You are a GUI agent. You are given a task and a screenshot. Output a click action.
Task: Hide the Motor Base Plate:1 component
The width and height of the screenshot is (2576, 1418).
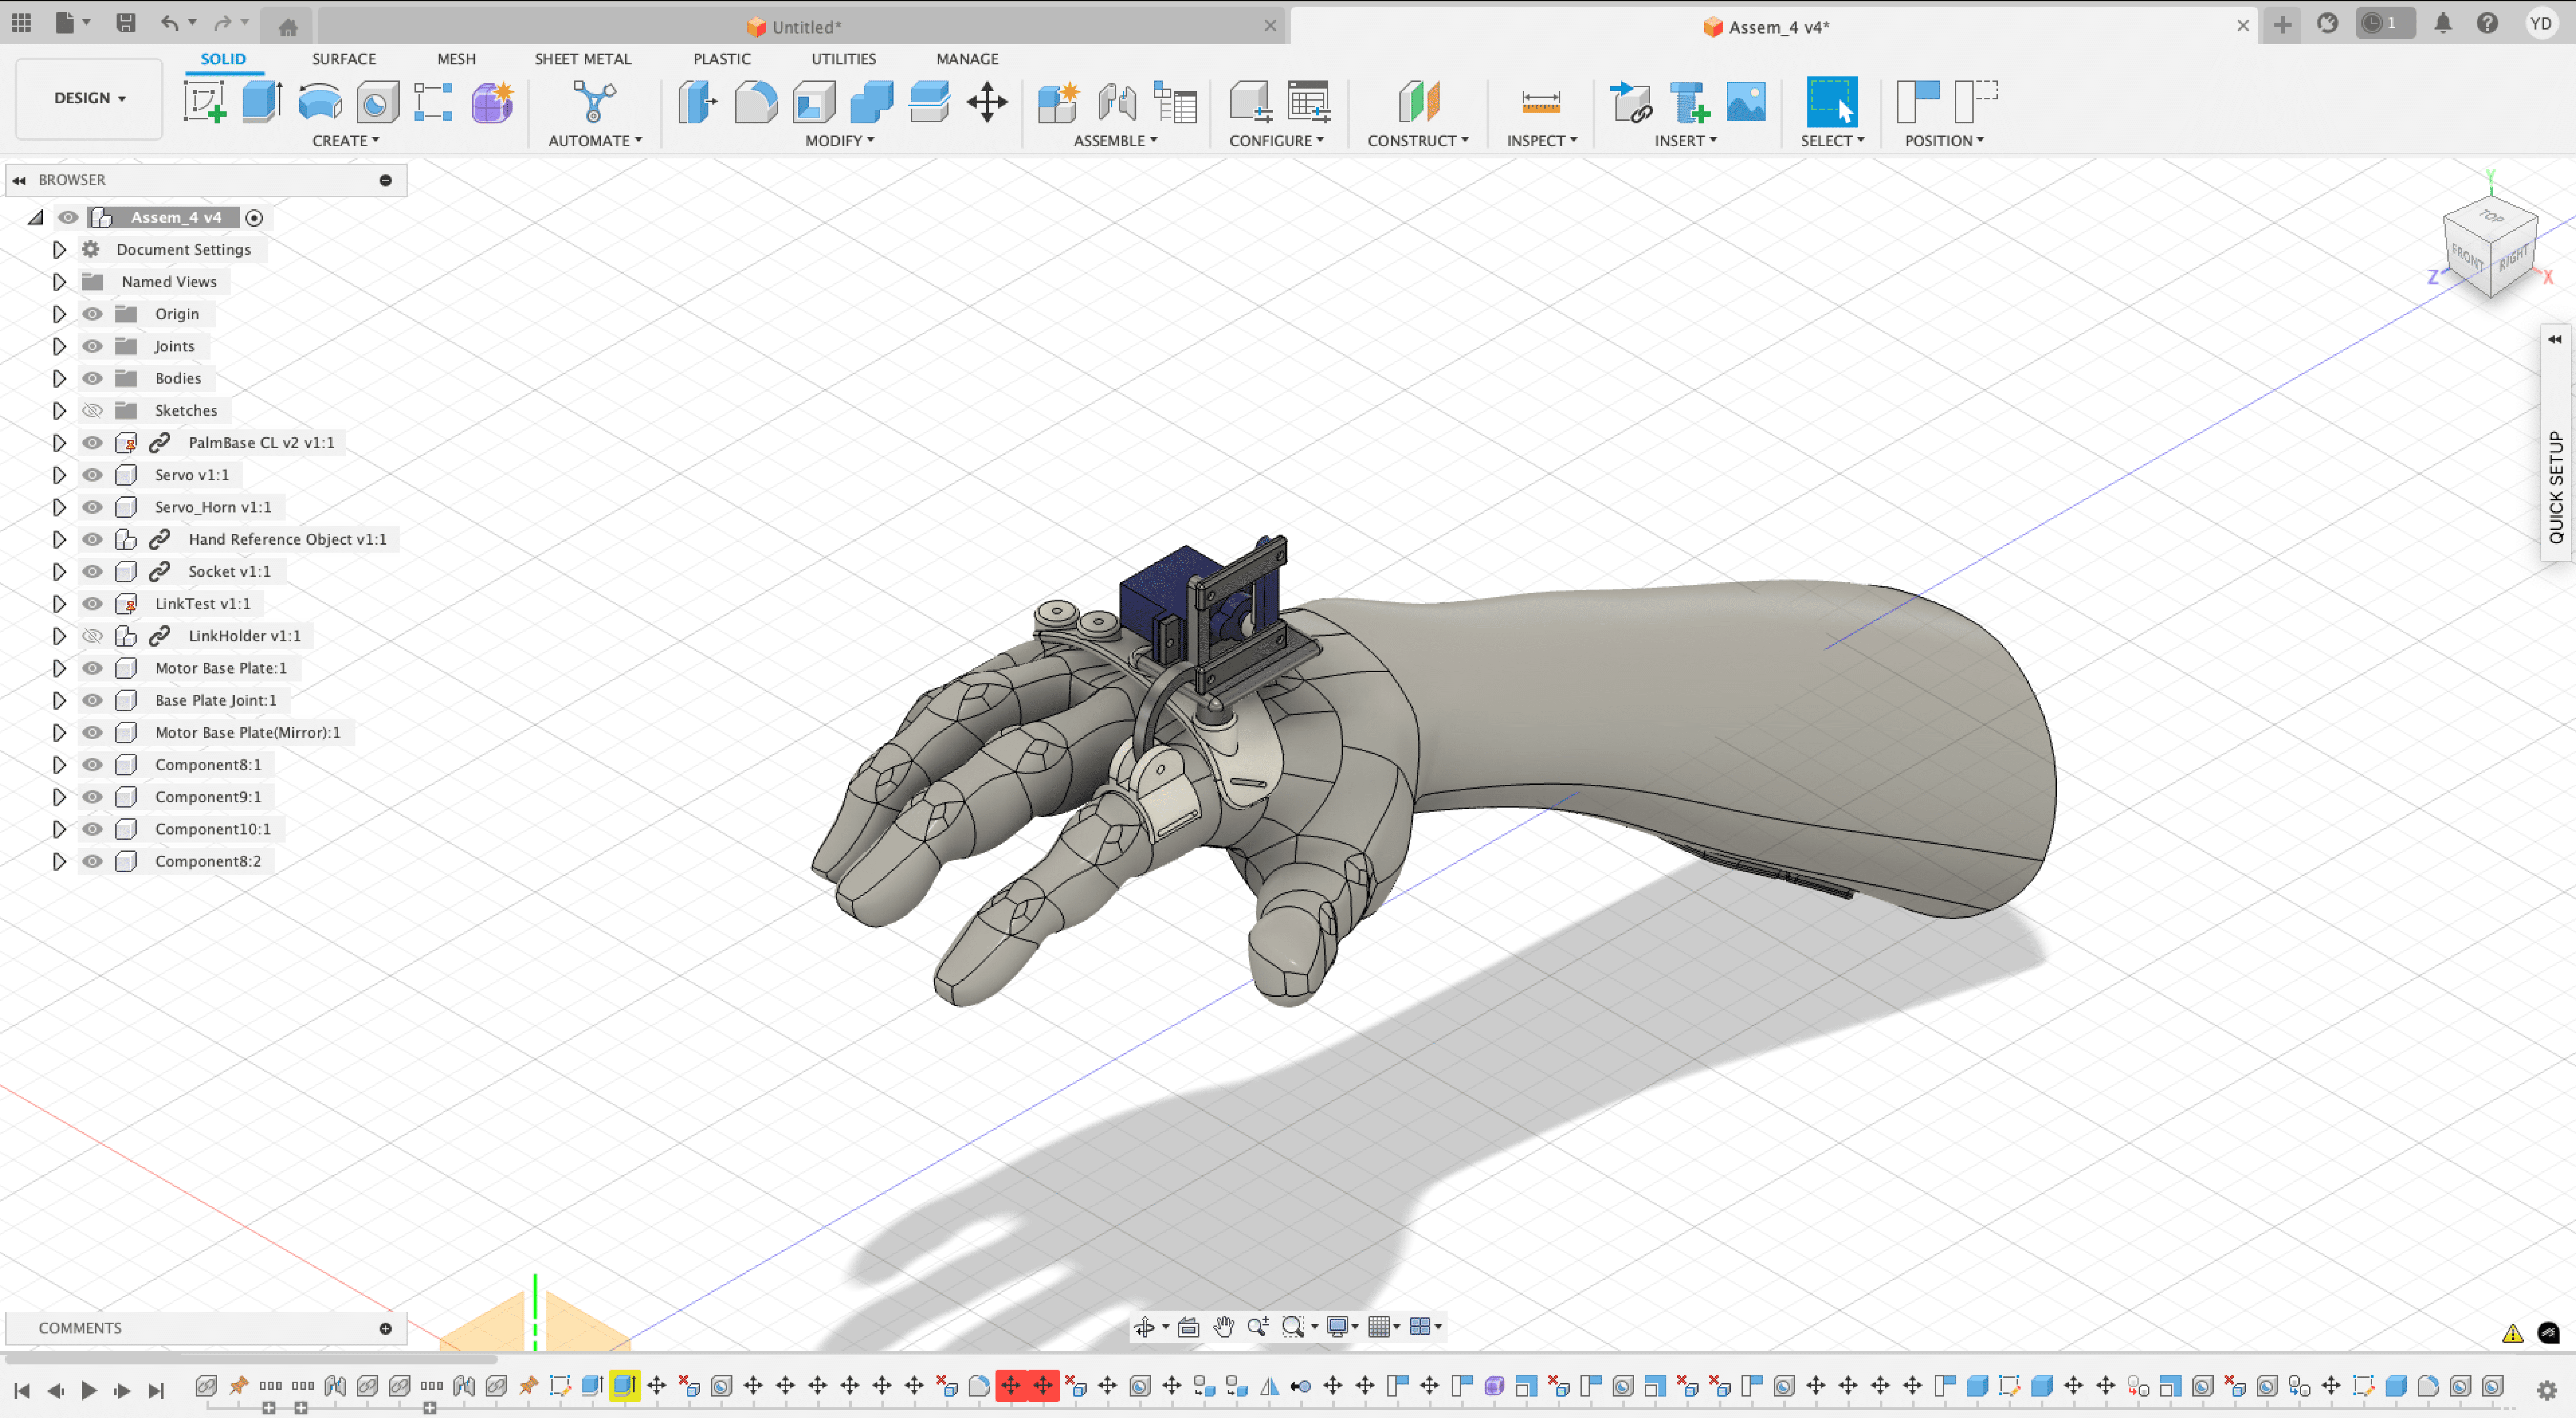(x=92, y=668)
